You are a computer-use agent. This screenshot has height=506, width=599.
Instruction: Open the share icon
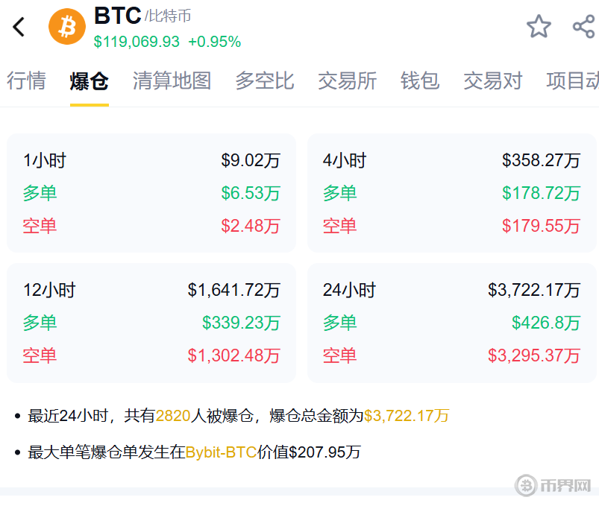pos(583,27)
